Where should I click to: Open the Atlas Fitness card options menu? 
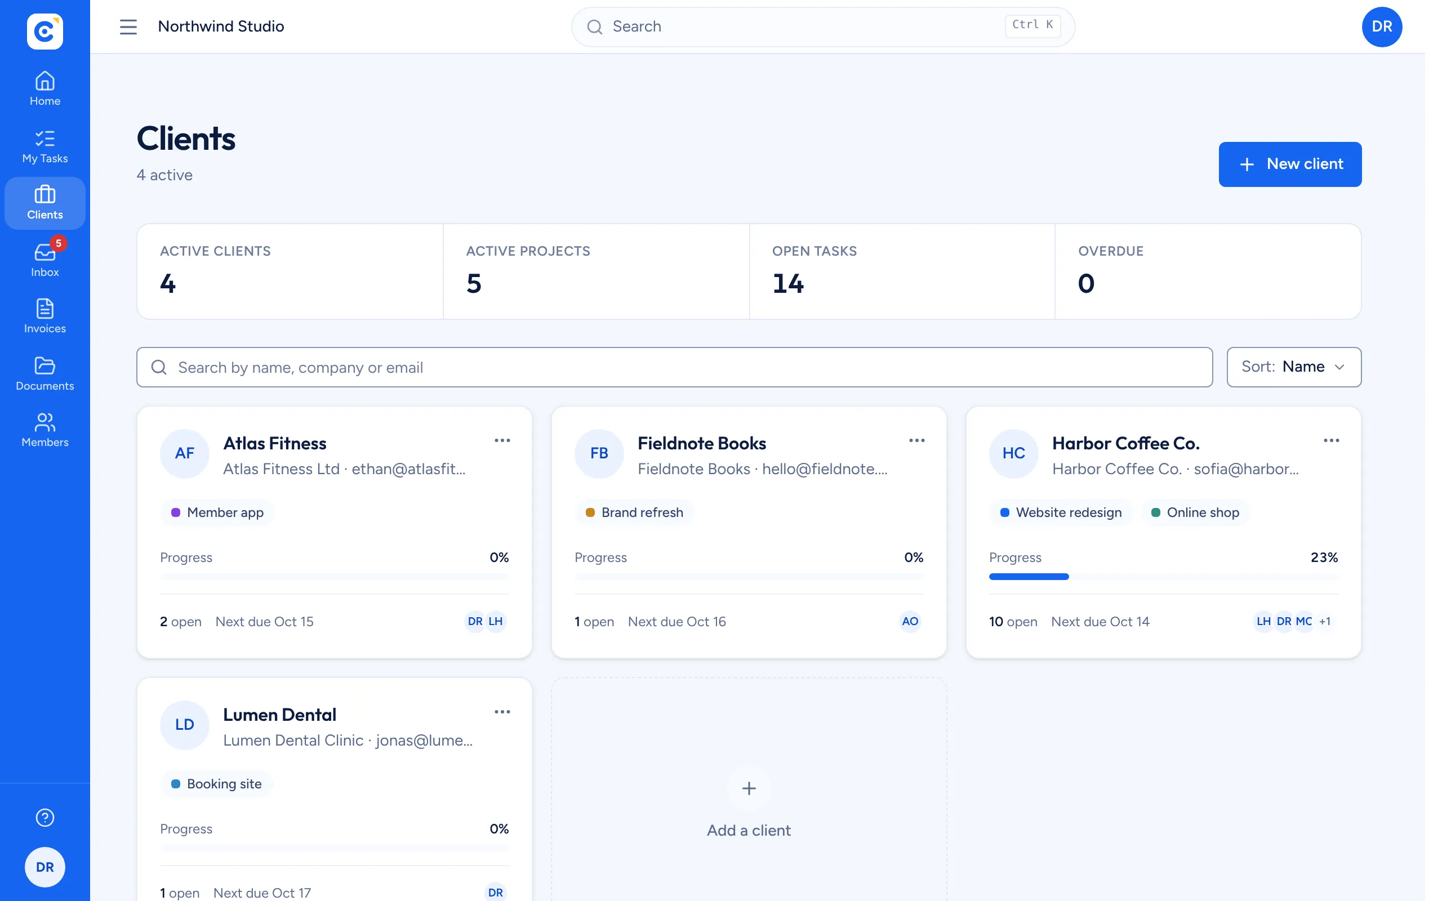[x=502, y=440]
